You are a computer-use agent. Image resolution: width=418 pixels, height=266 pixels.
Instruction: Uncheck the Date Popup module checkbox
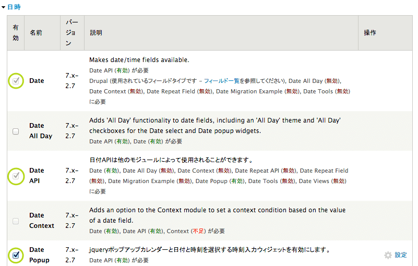tap(16, 255)
